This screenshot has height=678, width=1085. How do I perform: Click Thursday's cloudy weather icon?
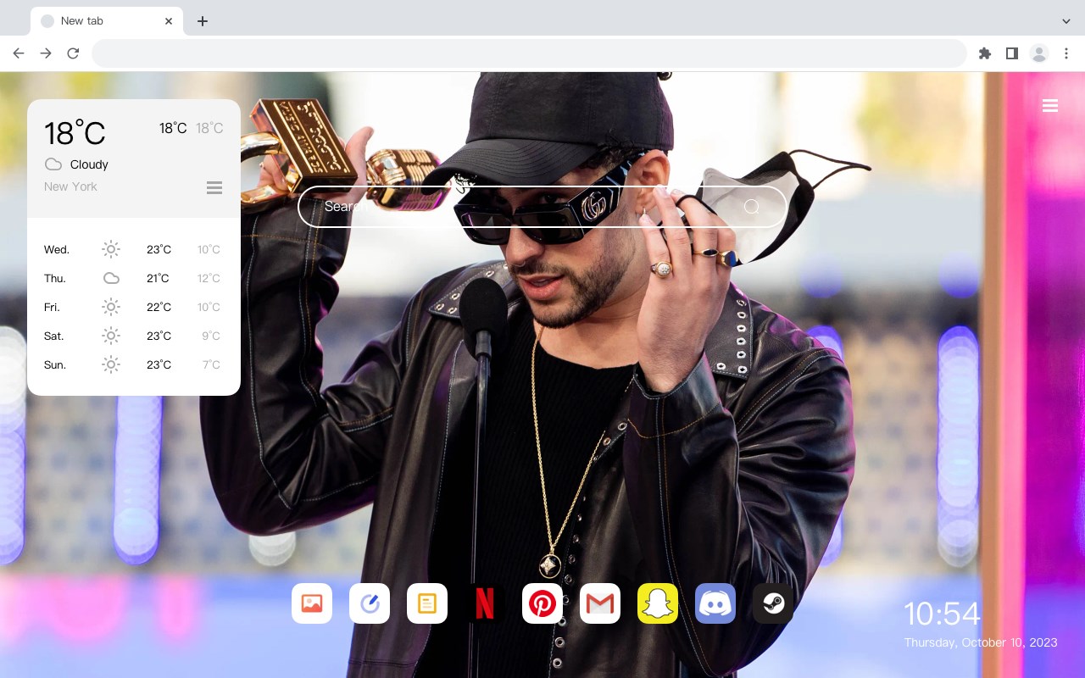tap(111, 278)
